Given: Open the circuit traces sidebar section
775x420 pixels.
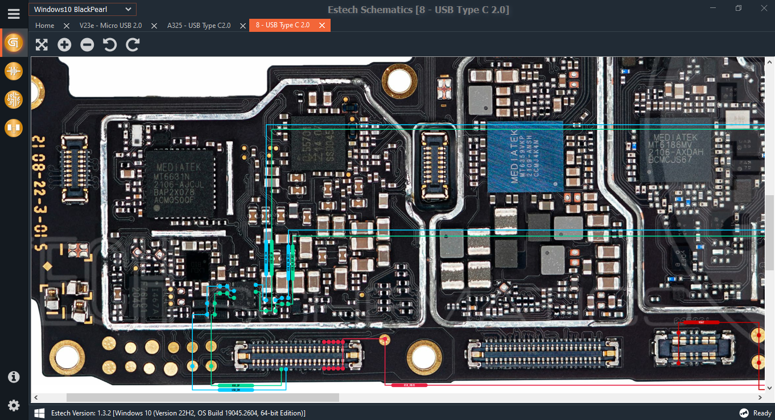Looking at the screenshot, I should point(14,100).
